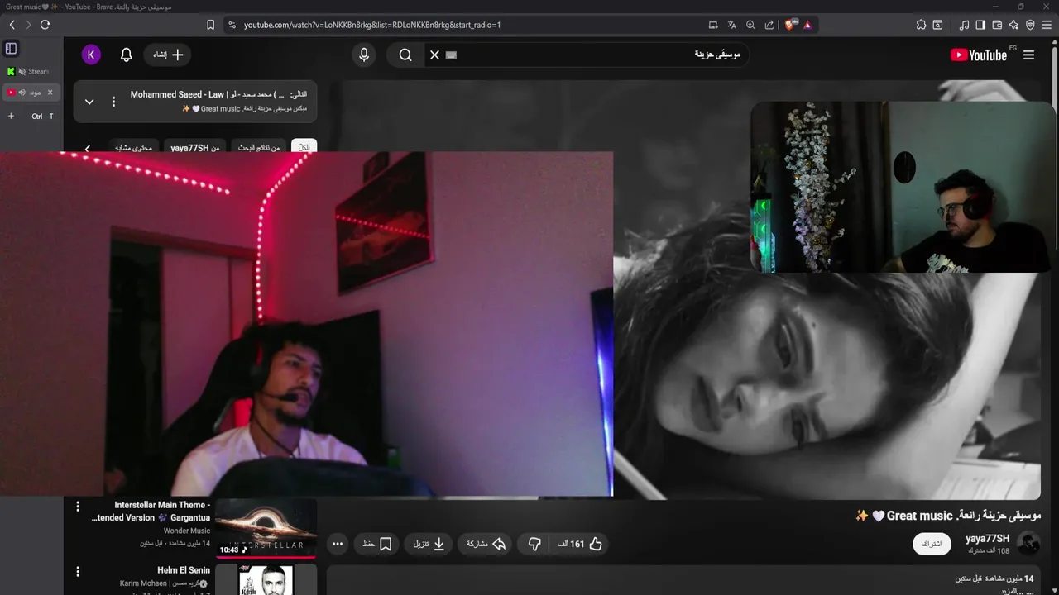Open options for Interstellar Main Theme video

pos(78,506)
